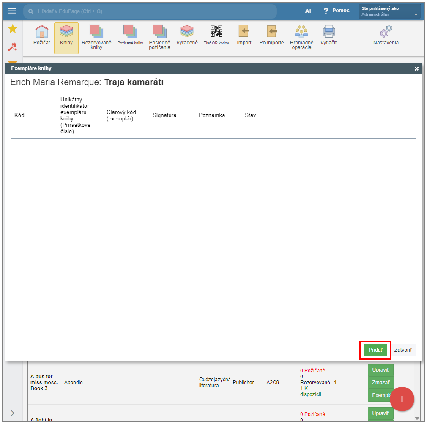Open Hromadné operácie icon
The width and height of the screenshot is (427, 424).
click(301, 36)
